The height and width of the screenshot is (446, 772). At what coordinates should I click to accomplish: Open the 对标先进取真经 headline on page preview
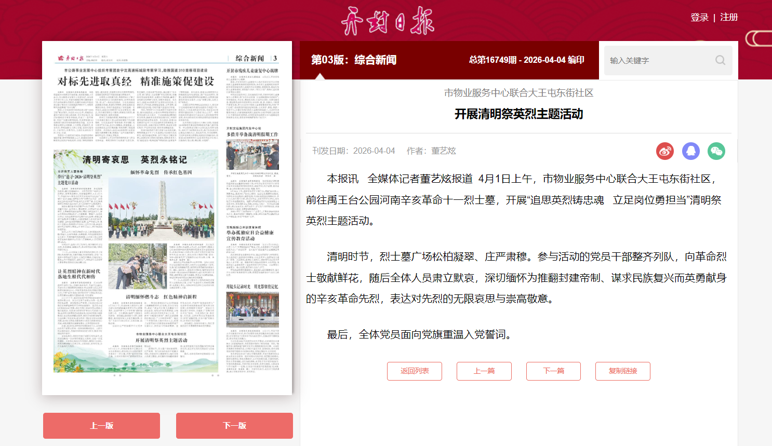click(136, 82)
